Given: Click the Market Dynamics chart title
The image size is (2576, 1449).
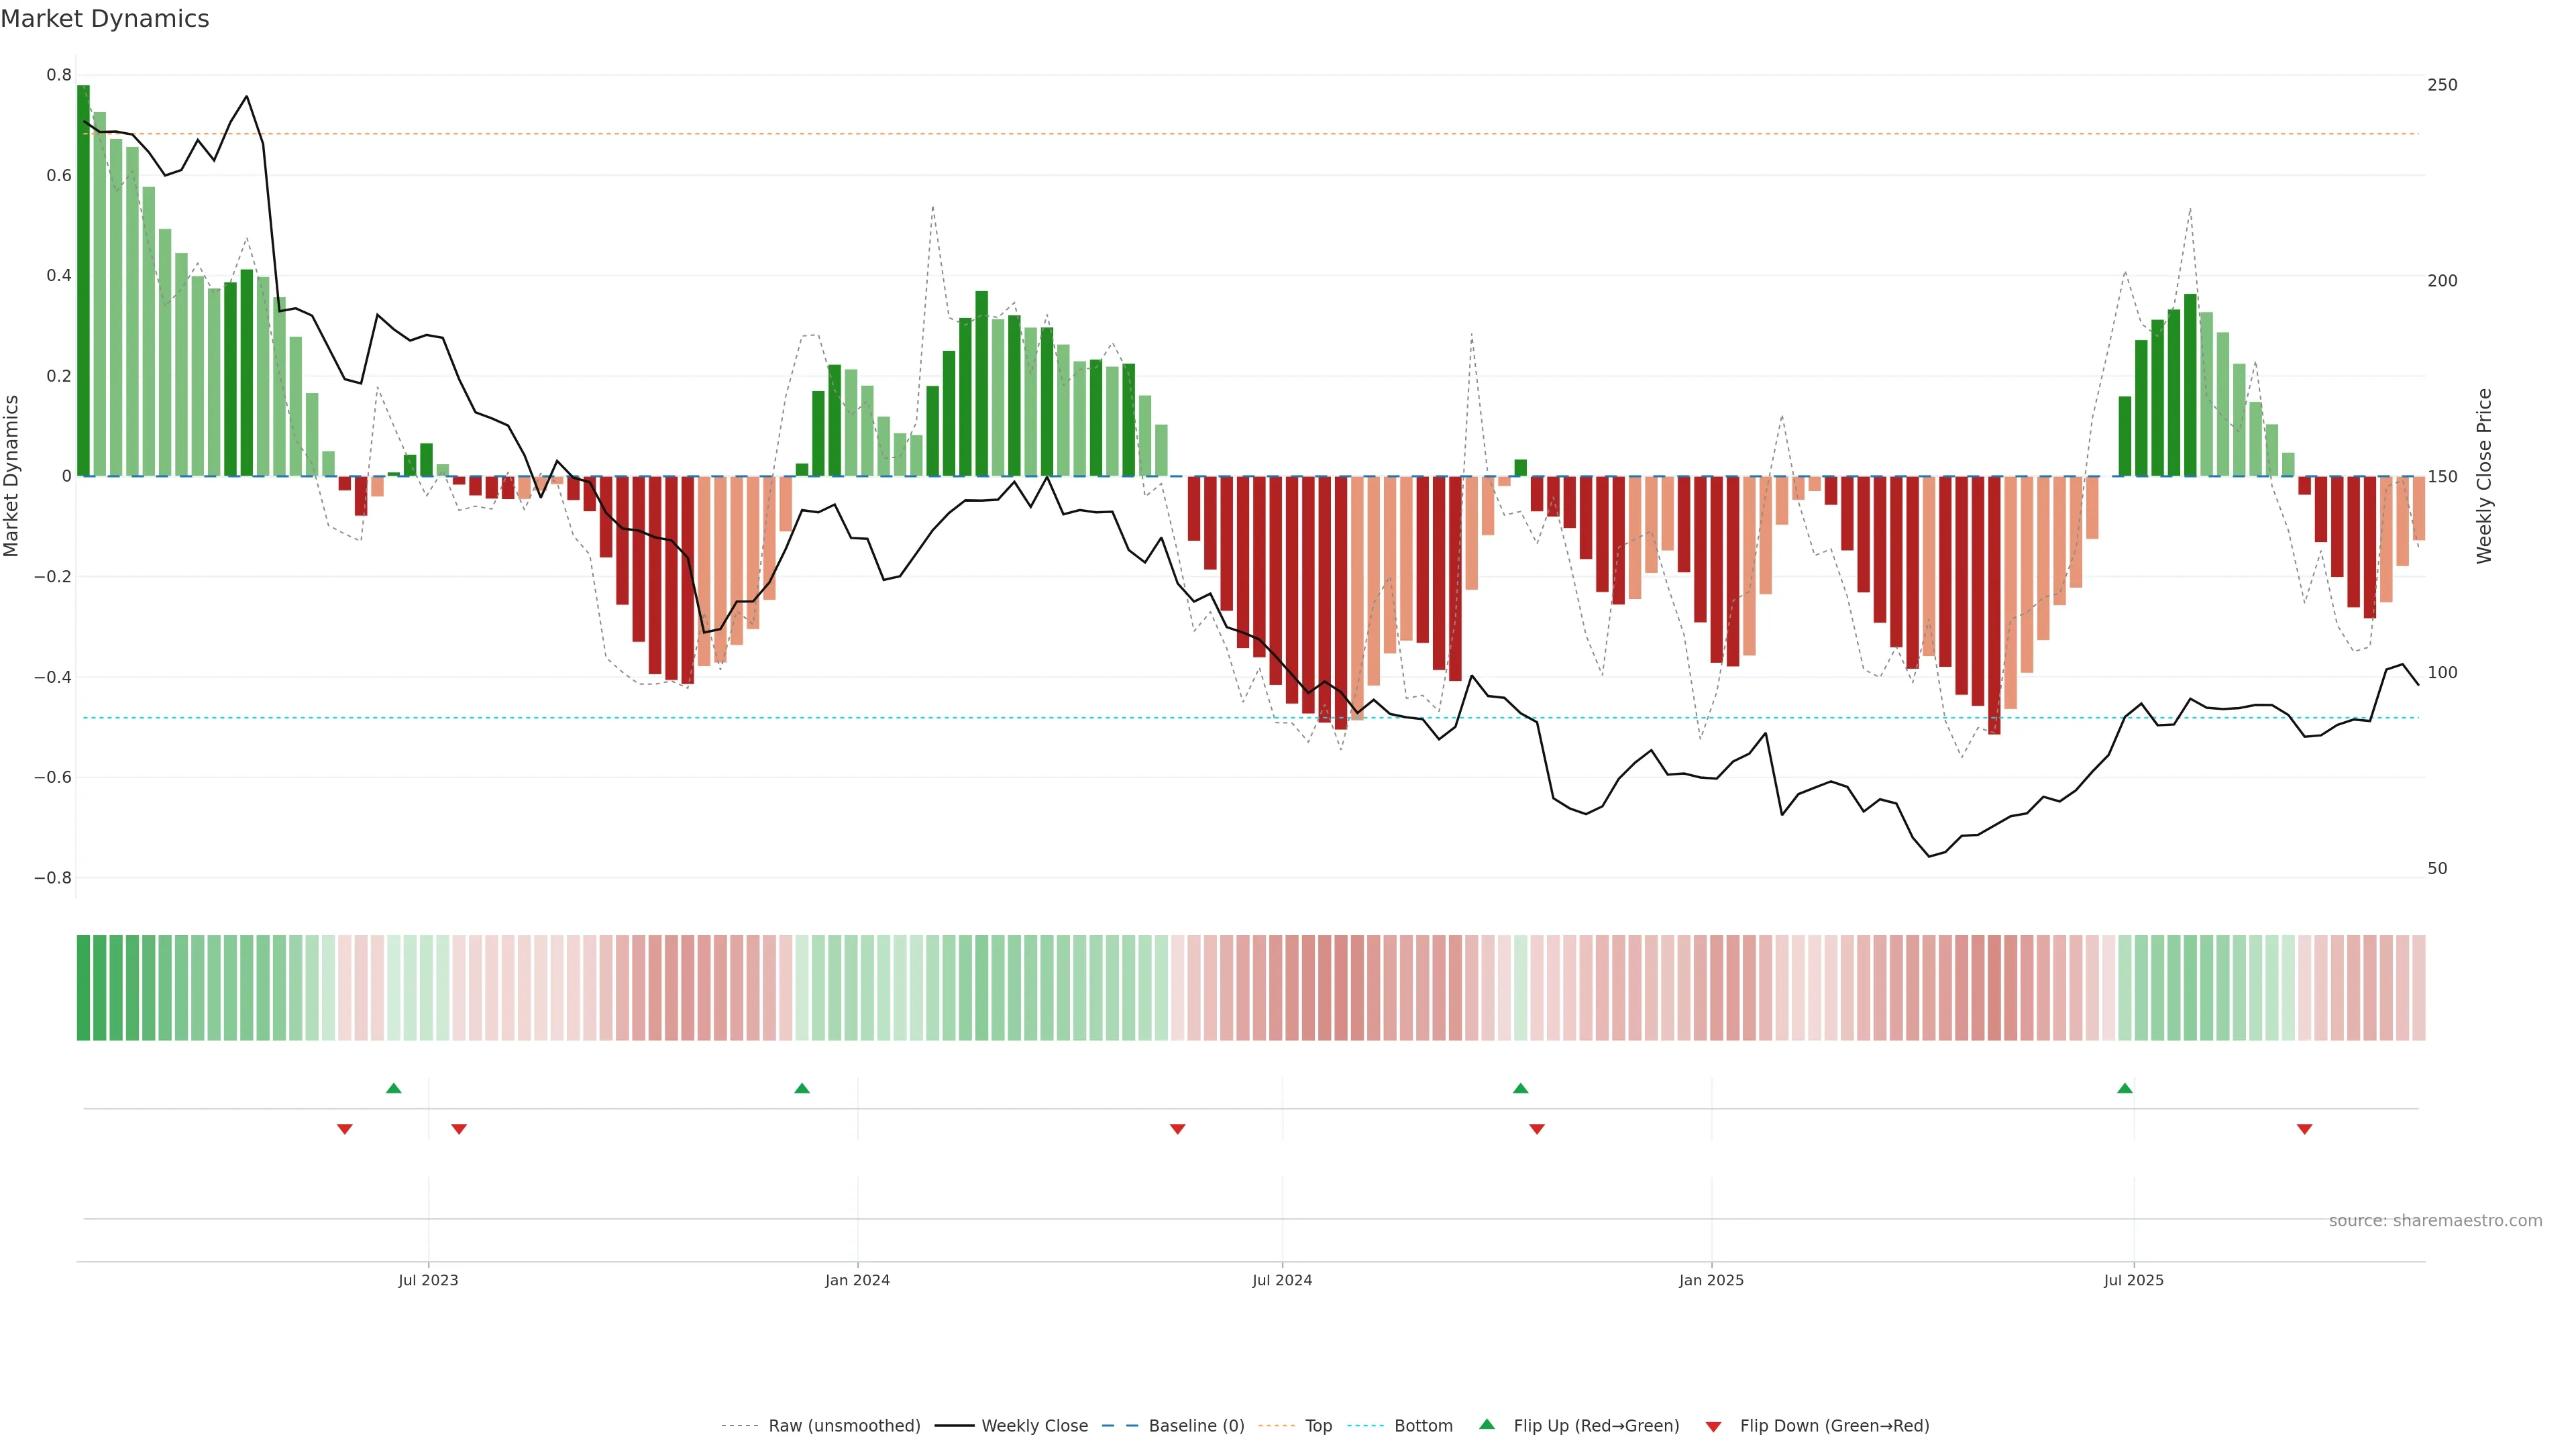Looking at the screenshot, I should 105,19.
